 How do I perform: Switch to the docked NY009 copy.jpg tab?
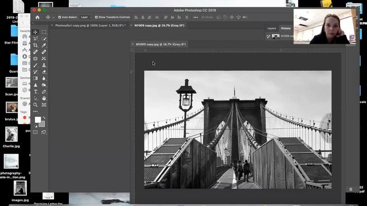pos(159,25)
